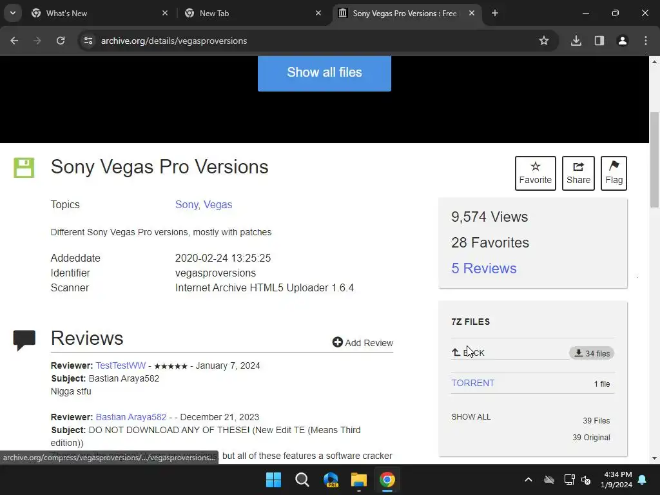The height and width of the screenshot is (495, 660).
Task: Open the Sony topic link
Action: point(187,204)
